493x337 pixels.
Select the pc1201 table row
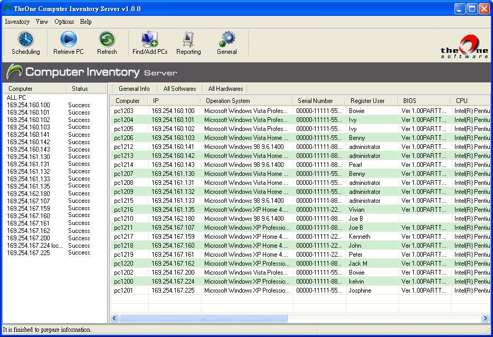tap(301, 291)
